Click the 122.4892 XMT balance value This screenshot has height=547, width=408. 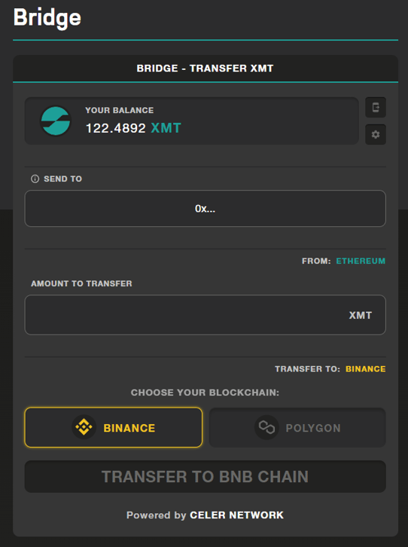(133, 128)
